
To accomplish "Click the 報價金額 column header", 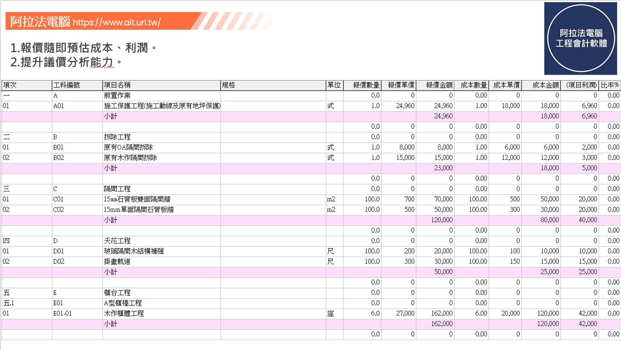I will pos(435,85).
